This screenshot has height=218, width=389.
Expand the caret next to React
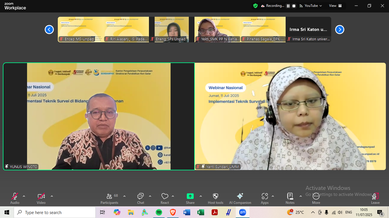tap(173, 196)
